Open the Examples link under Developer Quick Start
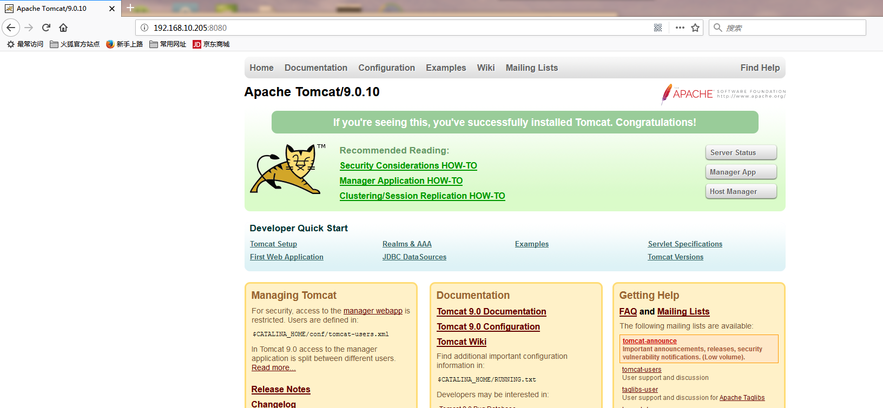The height and width of the screenshot is (408, 883). click(x=532, y=244)
